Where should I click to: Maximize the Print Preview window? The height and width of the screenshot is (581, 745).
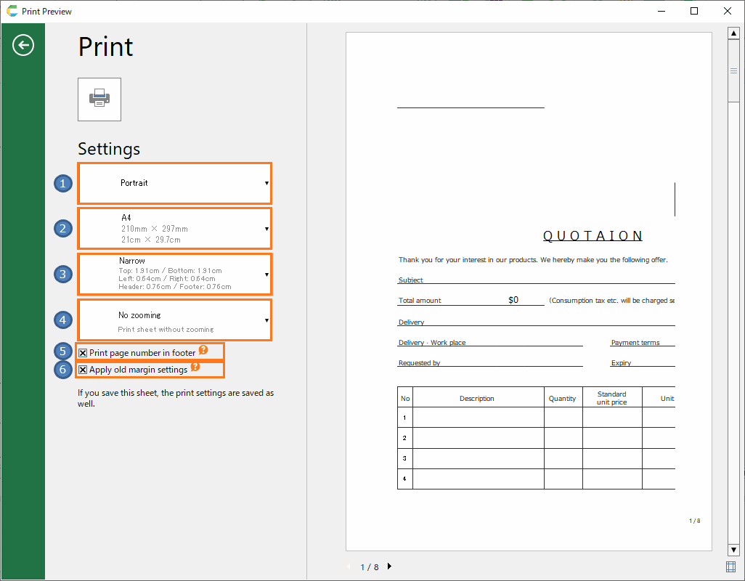[x=694, y=11]
